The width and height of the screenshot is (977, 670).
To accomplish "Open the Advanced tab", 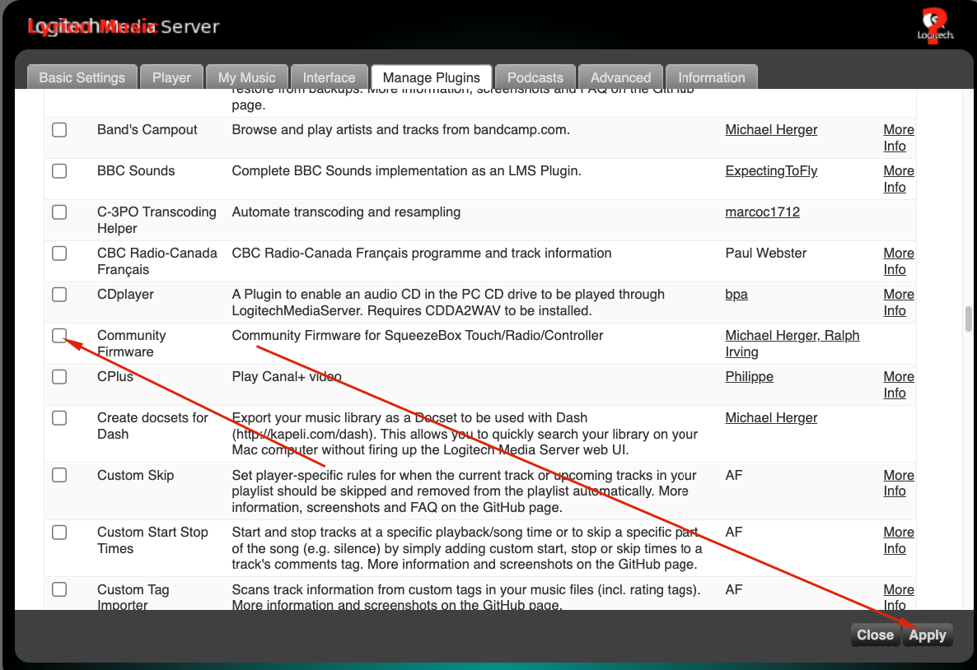I will (620, 77).
